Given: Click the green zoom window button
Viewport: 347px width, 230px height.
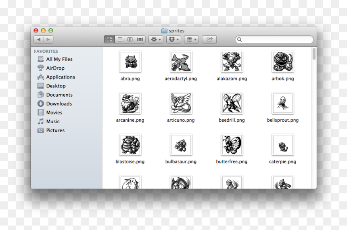Looking at the screenshot, I should pyautogui.click(x=51, y=31).
